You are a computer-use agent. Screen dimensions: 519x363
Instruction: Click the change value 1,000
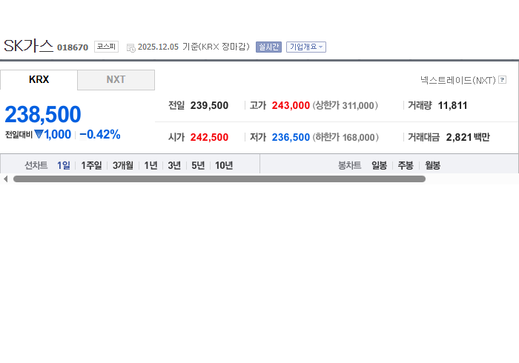(x=57, y=134)
